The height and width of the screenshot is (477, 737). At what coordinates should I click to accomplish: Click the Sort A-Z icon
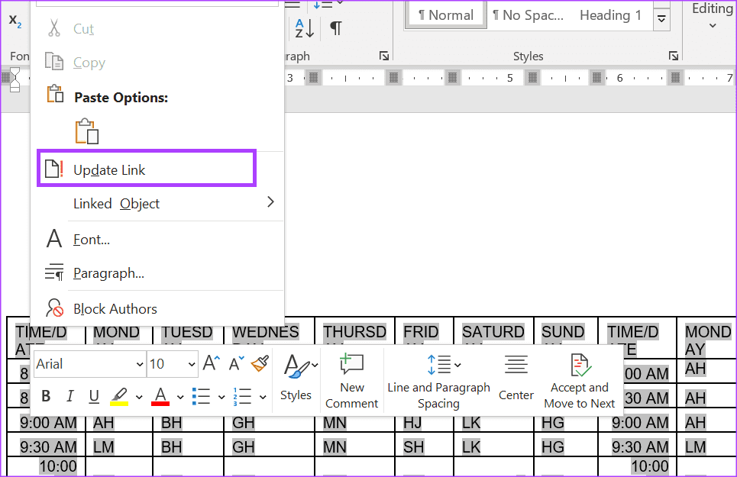[x=303, y=27]
